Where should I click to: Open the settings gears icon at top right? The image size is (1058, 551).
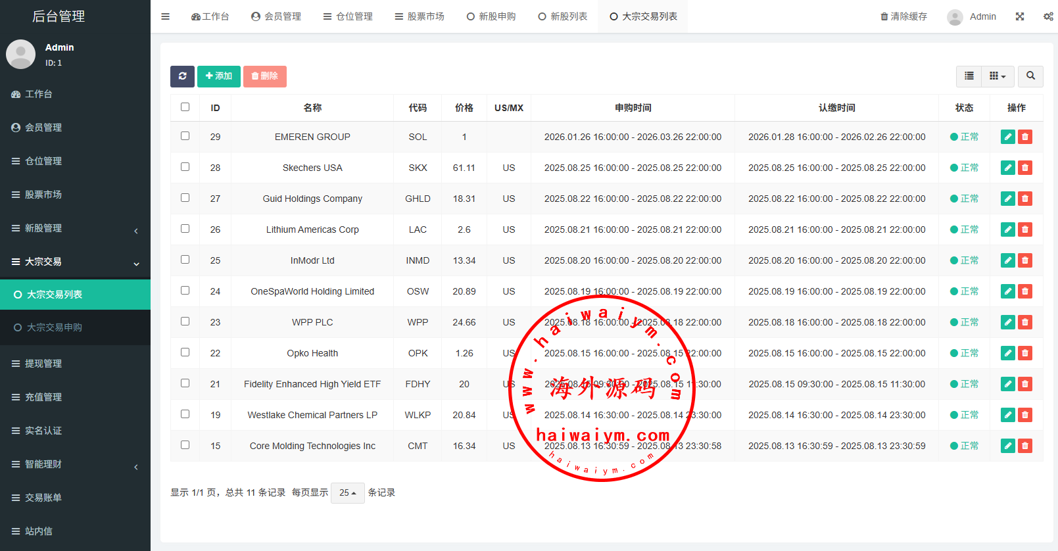[1047, 16]
